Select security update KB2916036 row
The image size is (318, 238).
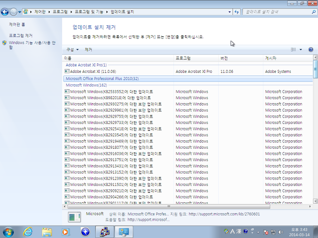(188, 154)
